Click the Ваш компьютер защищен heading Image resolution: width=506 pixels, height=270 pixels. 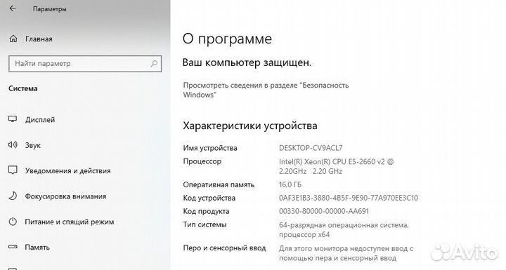[x=247, y=62]
